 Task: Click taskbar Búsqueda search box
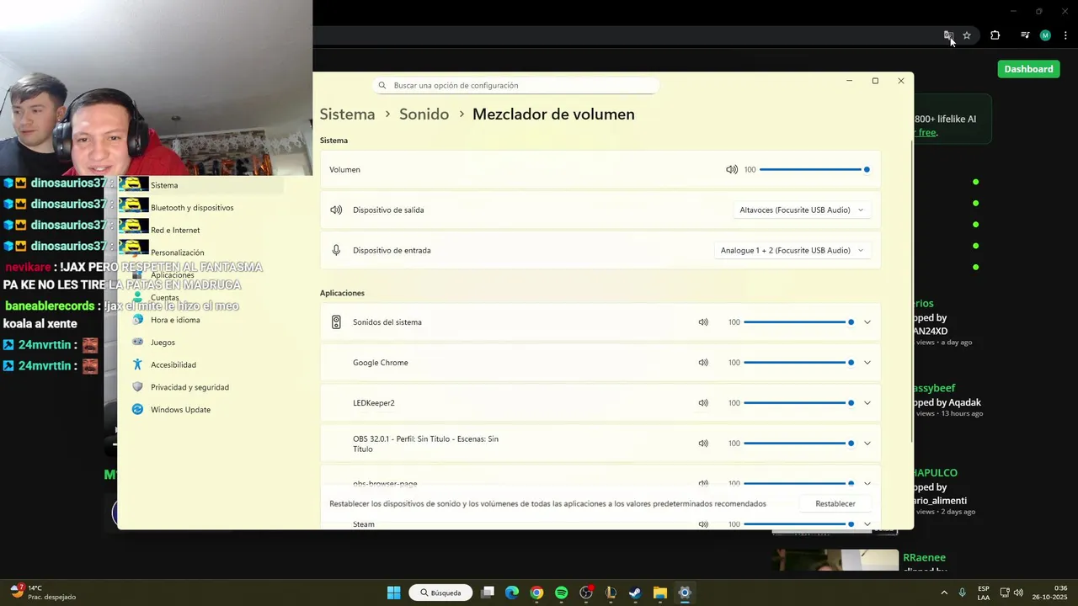441,593
